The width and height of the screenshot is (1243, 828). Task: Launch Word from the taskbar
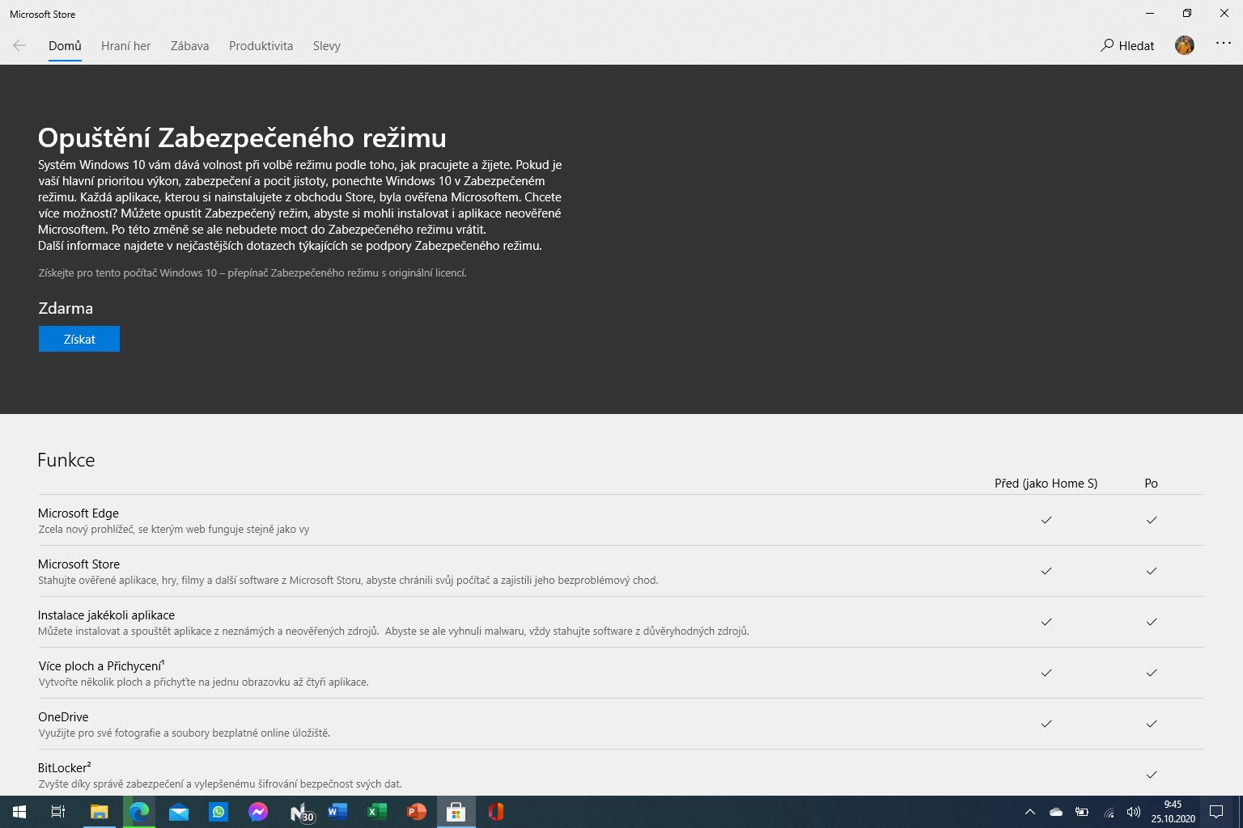point(337,812)
